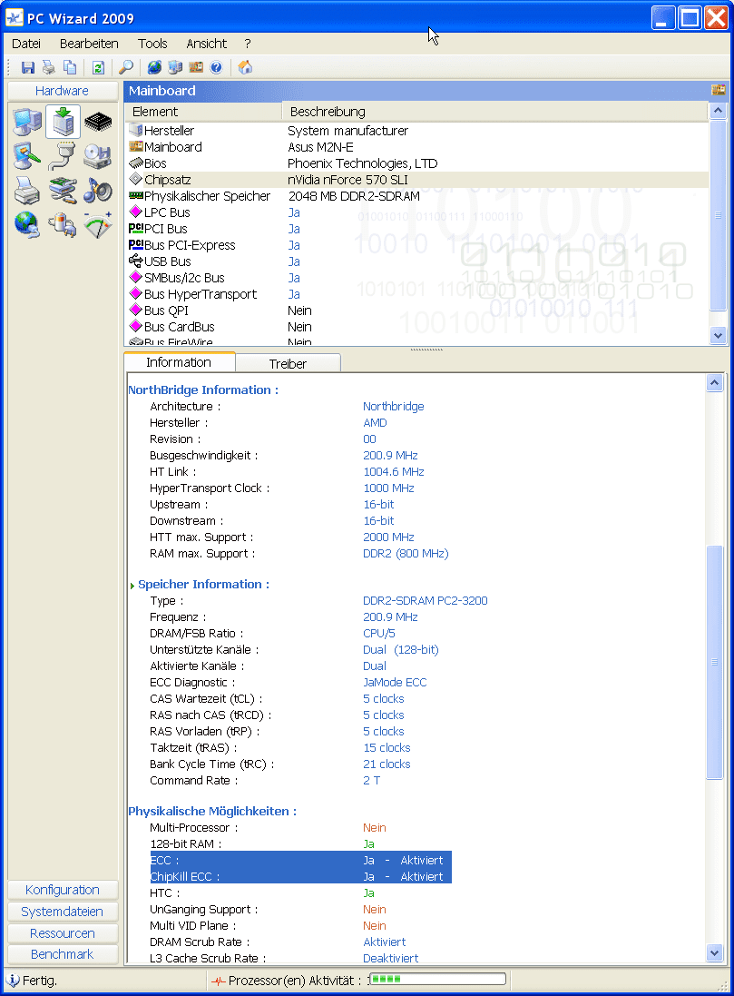The image size is (734, 996).
Task: Open the multimedia music note and speaker icon
Action: [98, 191]
